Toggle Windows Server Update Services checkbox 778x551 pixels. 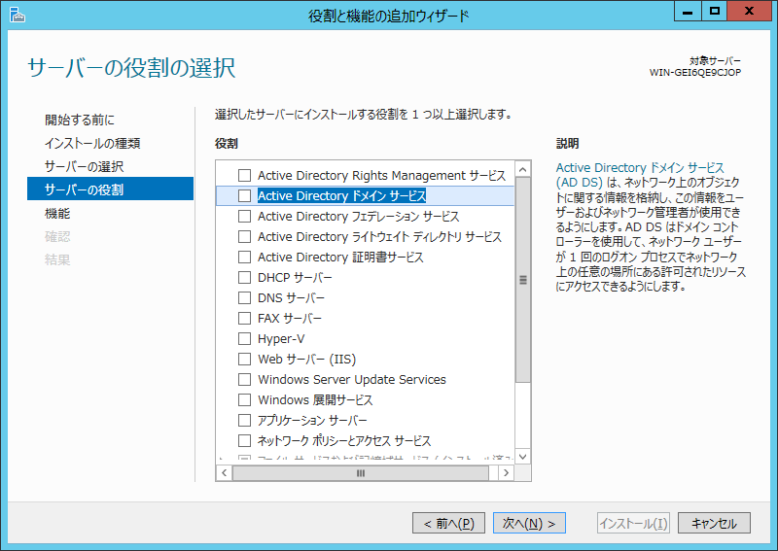point(245,380)
